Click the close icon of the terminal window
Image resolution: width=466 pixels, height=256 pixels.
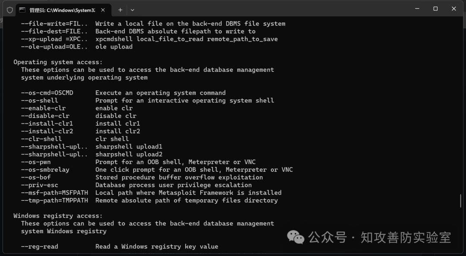click(454, 9)
